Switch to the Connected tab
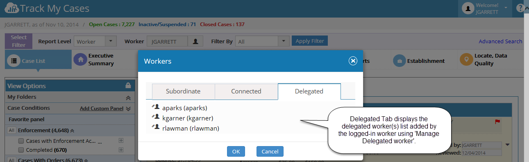The width and height of the screenshot is (529, 162). (x=246, y=91)
